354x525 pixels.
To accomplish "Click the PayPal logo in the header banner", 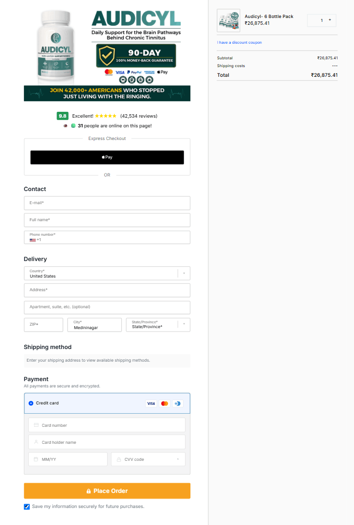I will tap(134, 72).
